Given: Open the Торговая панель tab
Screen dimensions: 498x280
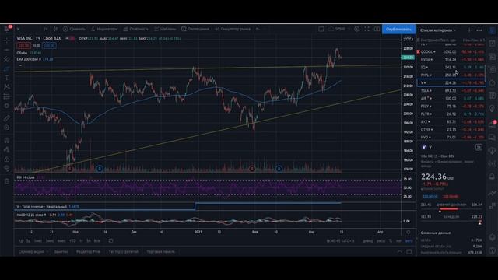Looking at the screenshot, I should click(161, 252).
